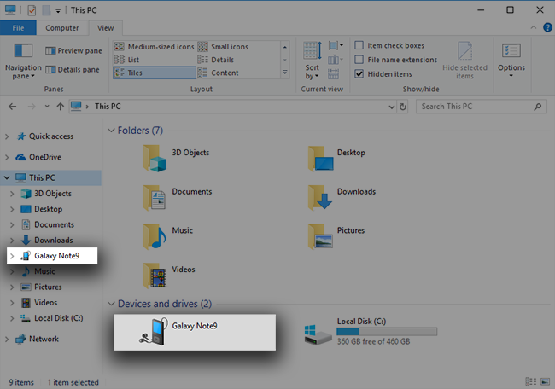Click the Hide selected items button
Screen dimensions: 555x389
pos(464,61)
